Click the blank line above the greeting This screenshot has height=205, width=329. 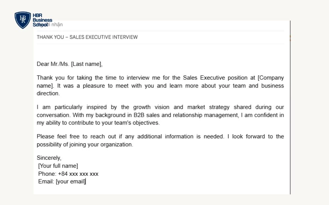(161, 52)
